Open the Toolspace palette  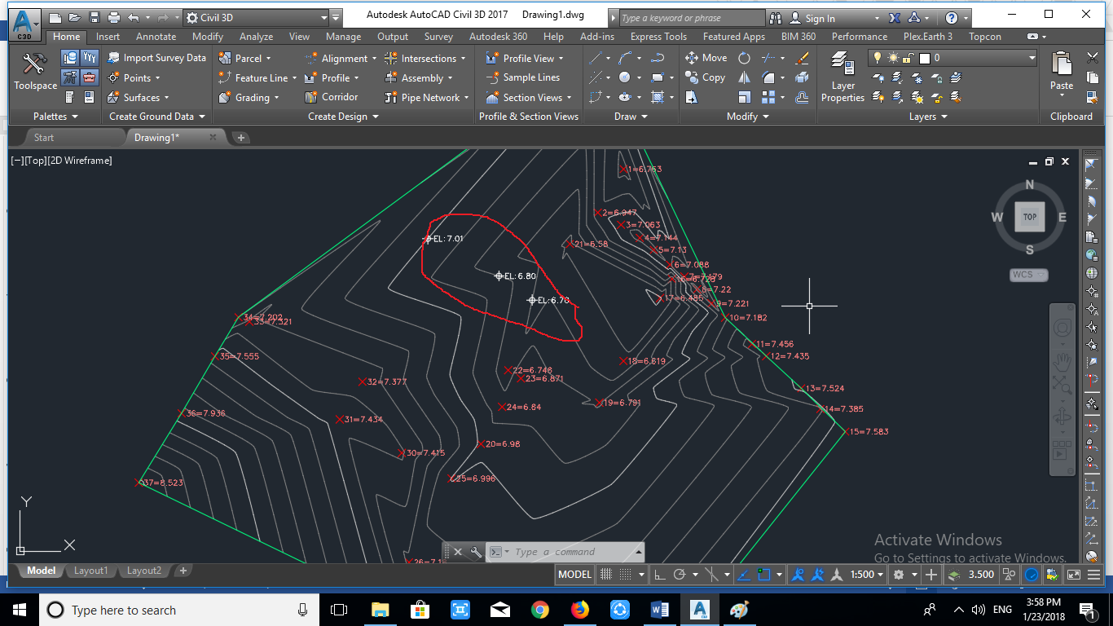tap(35, 71)
